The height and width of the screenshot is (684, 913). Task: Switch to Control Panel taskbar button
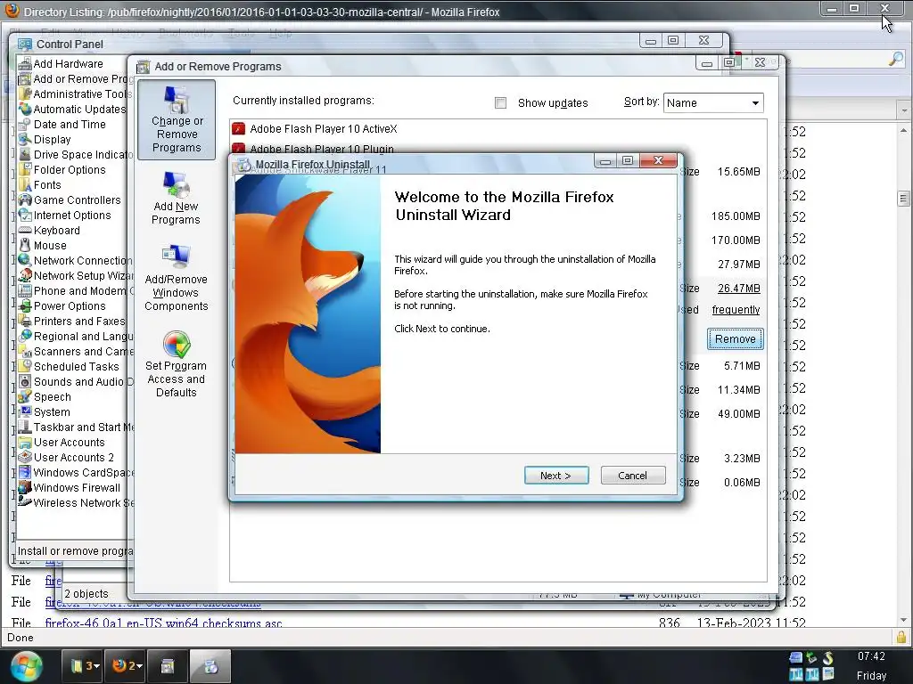coord(168,665)
